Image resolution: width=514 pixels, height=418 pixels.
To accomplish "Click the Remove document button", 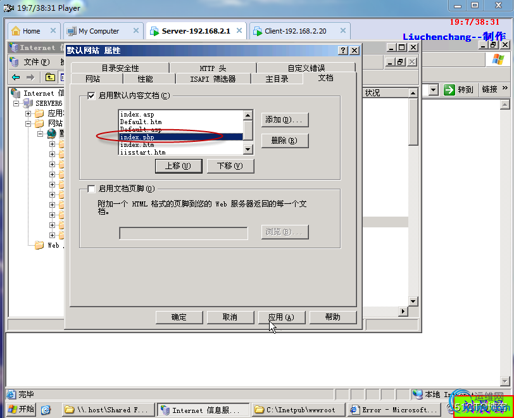I will point(285,141).
